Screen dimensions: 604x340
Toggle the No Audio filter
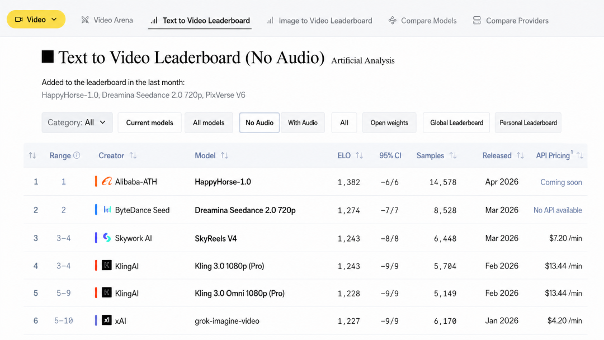pyautogui.click(x=259, y=122)
